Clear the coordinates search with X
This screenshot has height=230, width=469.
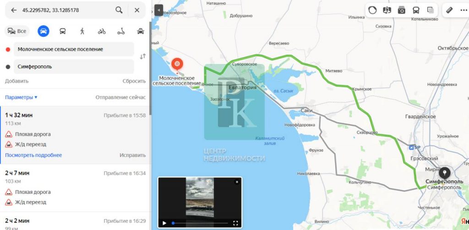tap(137, 10)
